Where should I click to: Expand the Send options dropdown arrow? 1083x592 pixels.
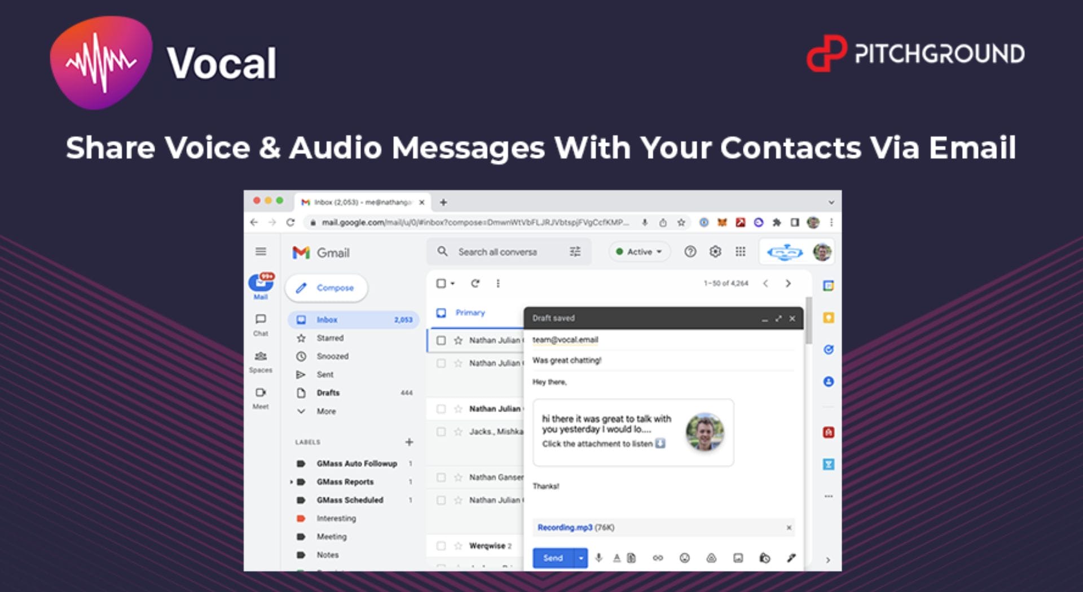[x=580, y=558]
